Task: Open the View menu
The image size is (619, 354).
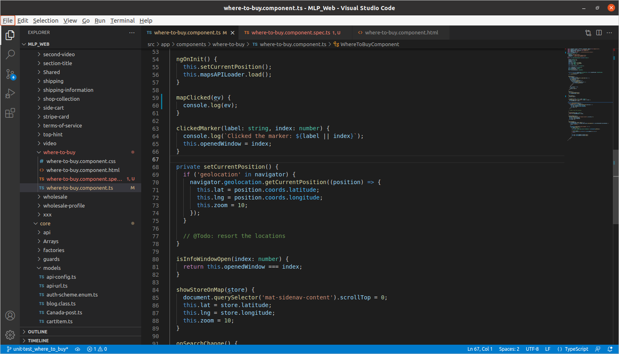Action: click(70, 21)
